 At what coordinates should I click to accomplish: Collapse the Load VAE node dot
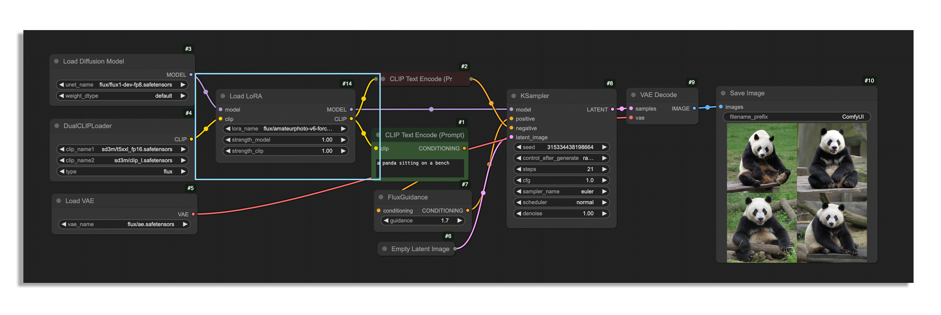tap(59, 201)
